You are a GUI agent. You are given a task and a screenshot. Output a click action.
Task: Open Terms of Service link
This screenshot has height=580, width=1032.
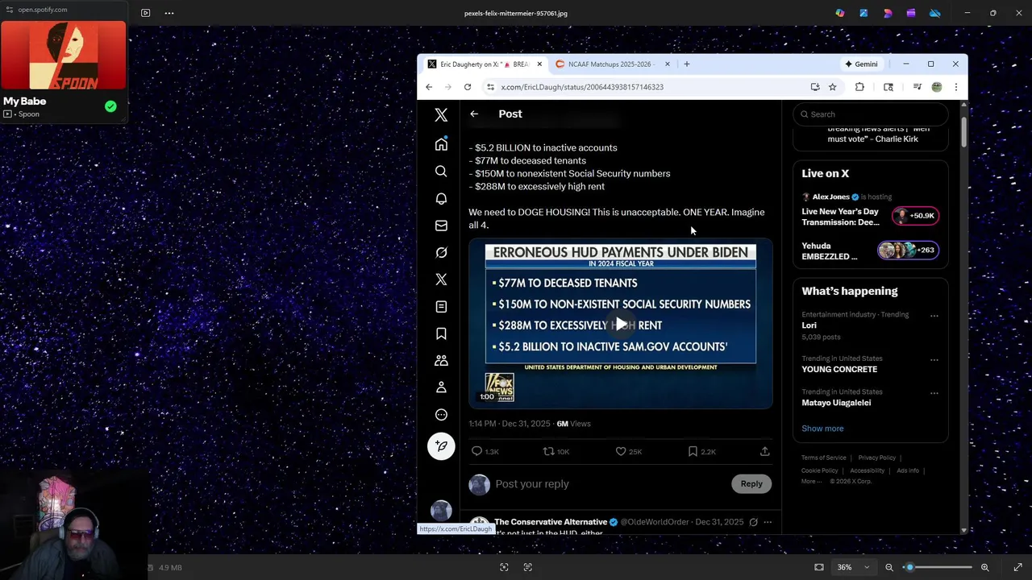pyautogui.click(x=823, y=458)
